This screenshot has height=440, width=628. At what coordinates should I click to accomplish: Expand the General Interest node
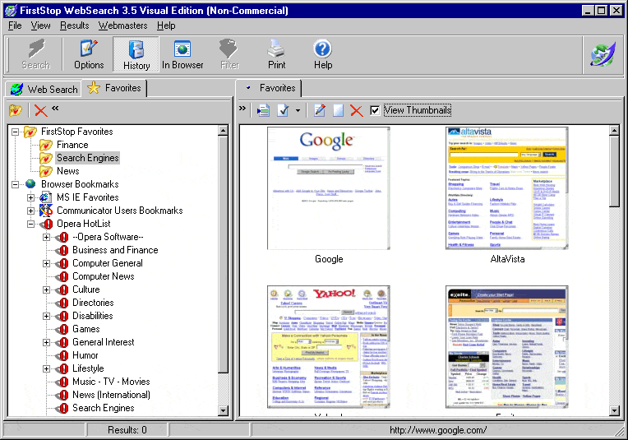pyautogui.click(x=47, y=343)
